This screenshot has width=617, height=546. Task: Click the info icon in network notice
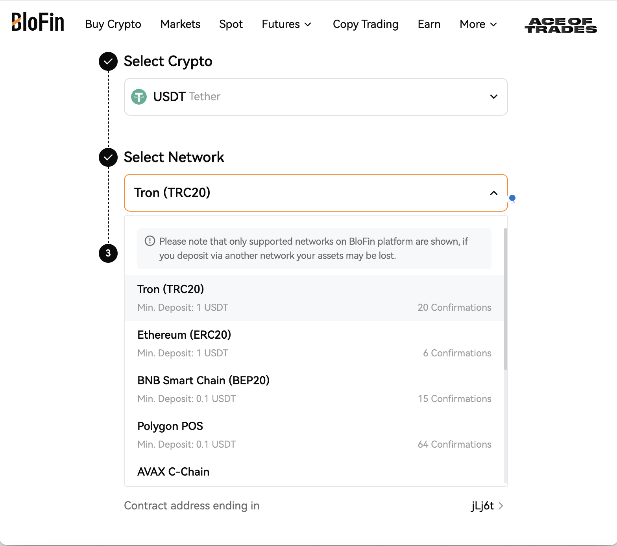pyautogui.click(x=150, y=241)
